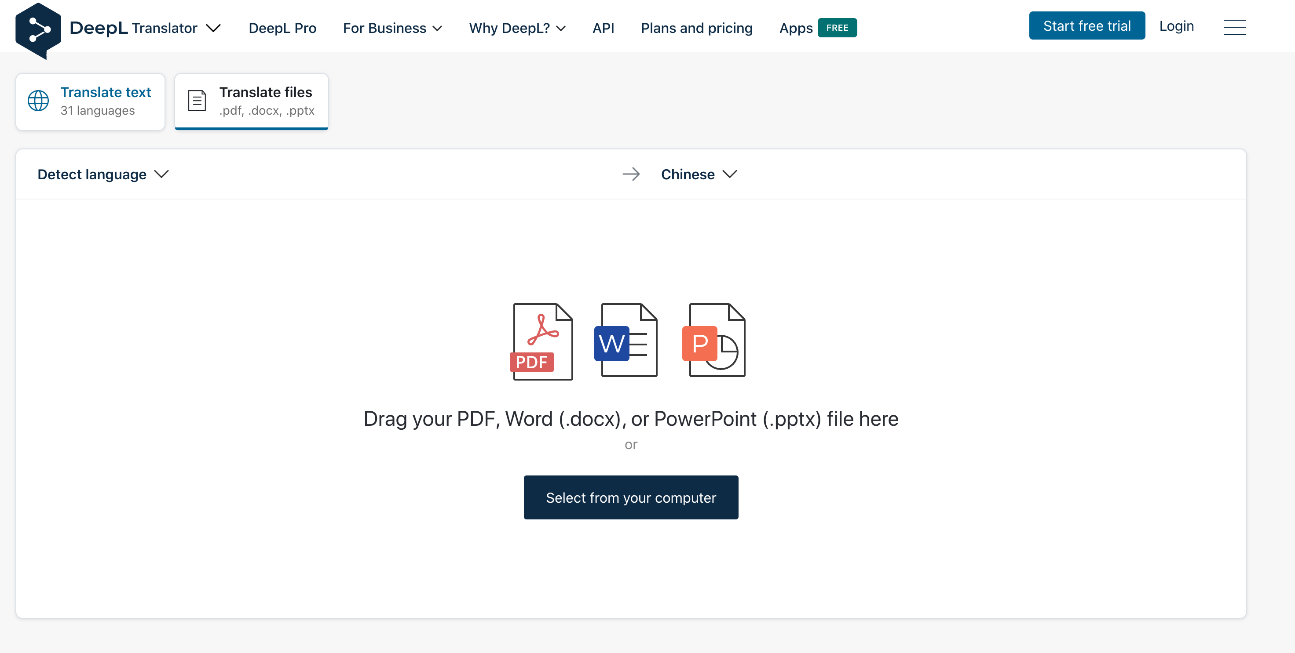
Task: Click the PDF file type icon
Action: click(541, 341)
